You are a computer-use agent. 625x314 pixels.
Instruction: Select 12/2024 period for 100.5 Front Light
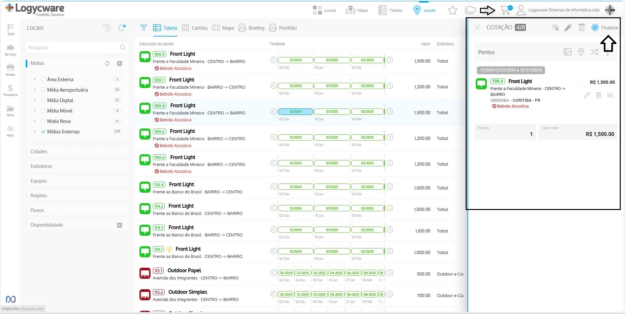[x=296, y=60]
